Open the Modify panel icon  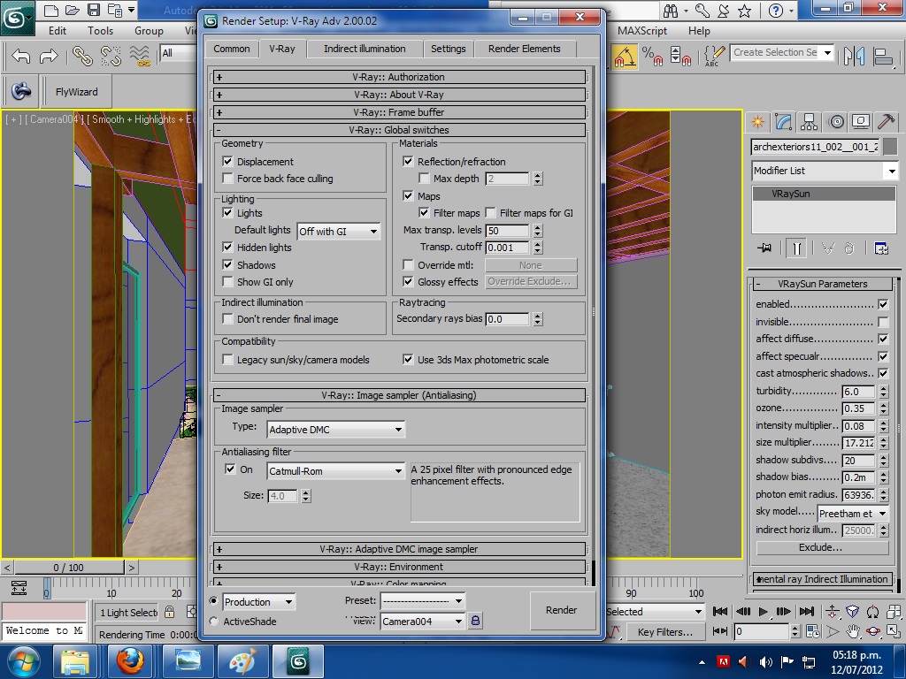click(784, 122)
